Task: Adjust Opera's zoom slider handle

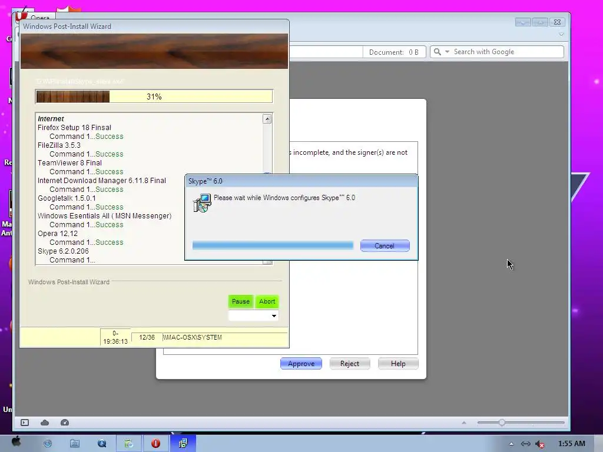Action: click(502, 423)
